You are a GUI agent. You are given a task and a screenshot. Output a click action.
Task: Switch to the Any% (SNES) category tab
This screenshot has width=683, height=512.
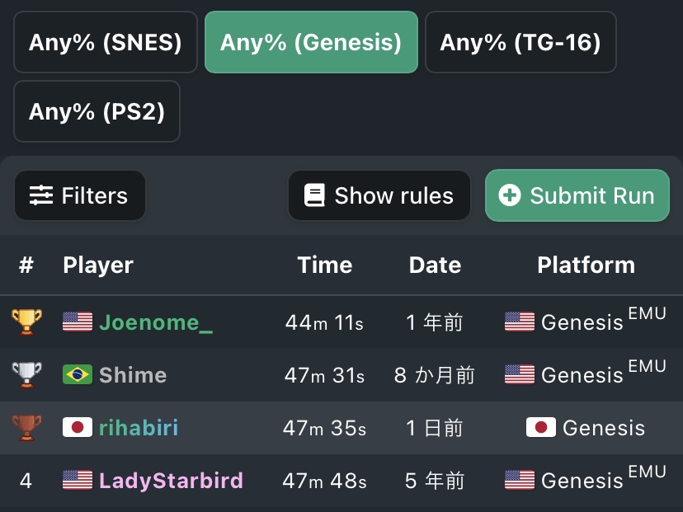pos(106,42)
